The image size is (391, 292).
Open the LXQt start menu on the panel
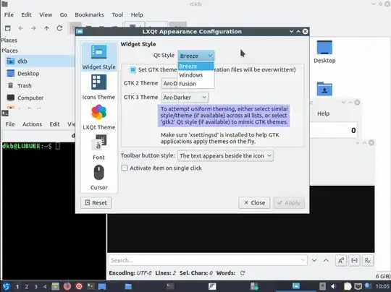pos(7,286)
